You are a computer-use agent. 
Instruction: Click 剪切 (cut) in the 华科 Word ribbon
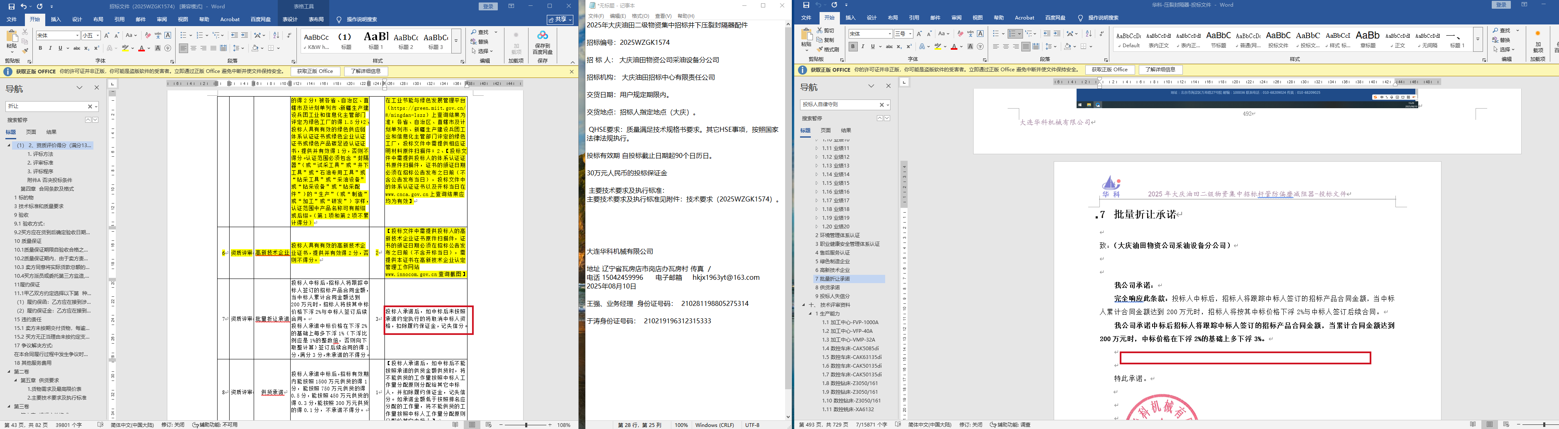coord(825,30)
